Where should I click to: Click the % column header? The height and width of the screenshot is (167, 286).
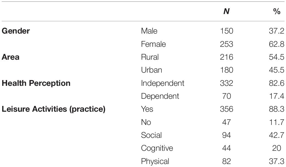(277, 11)
